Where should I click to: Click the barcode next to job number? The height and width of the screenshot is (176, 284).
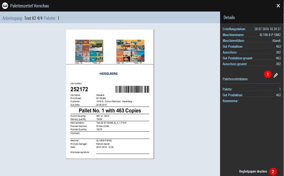[x=132, y=89]
